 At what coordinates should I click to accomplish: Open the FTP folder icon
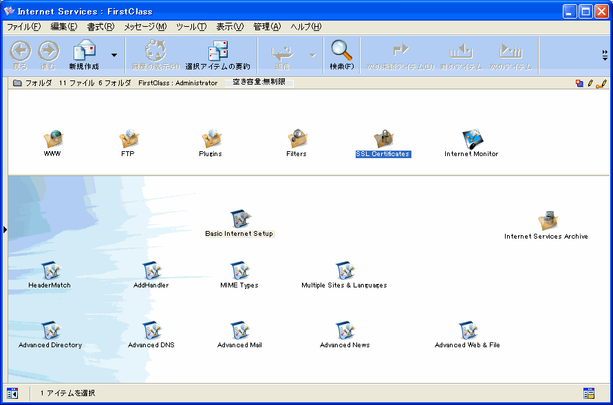point(129,139)
